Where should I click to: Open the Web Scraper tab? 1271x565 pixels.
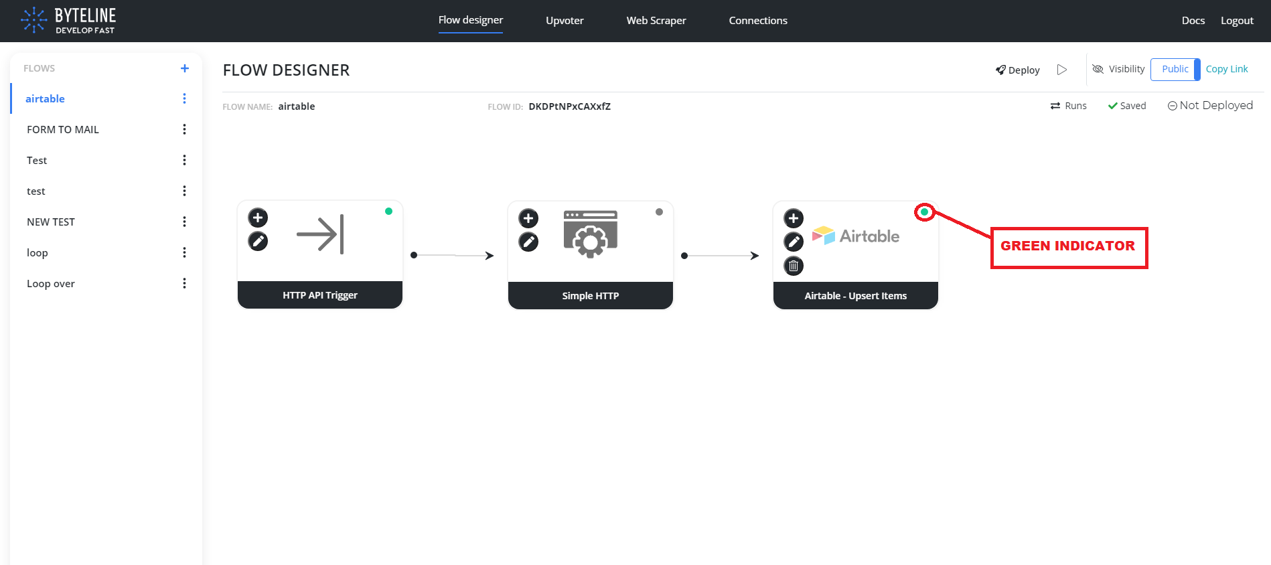click(x=656, y=20)
